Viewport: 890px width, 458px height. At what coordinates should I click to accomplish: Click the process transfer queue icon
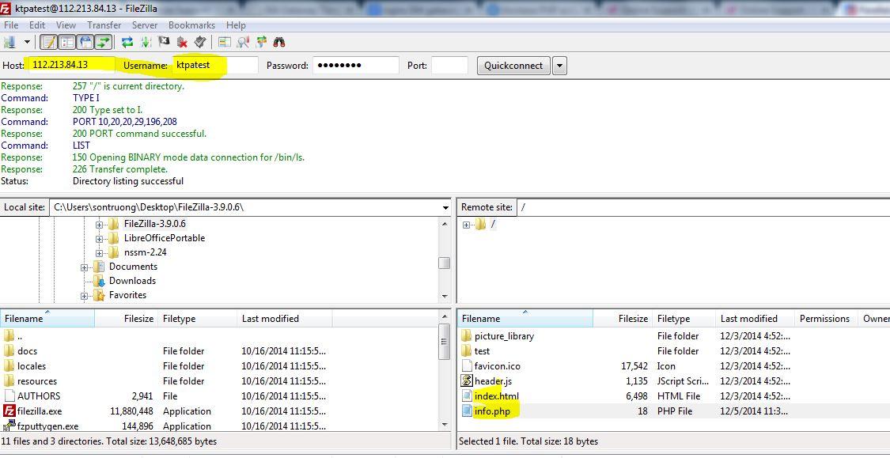146,42
